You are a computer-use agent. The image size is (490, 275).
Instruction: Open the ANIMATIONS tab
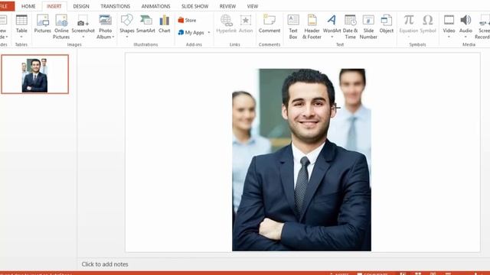[x=156, y=6]
